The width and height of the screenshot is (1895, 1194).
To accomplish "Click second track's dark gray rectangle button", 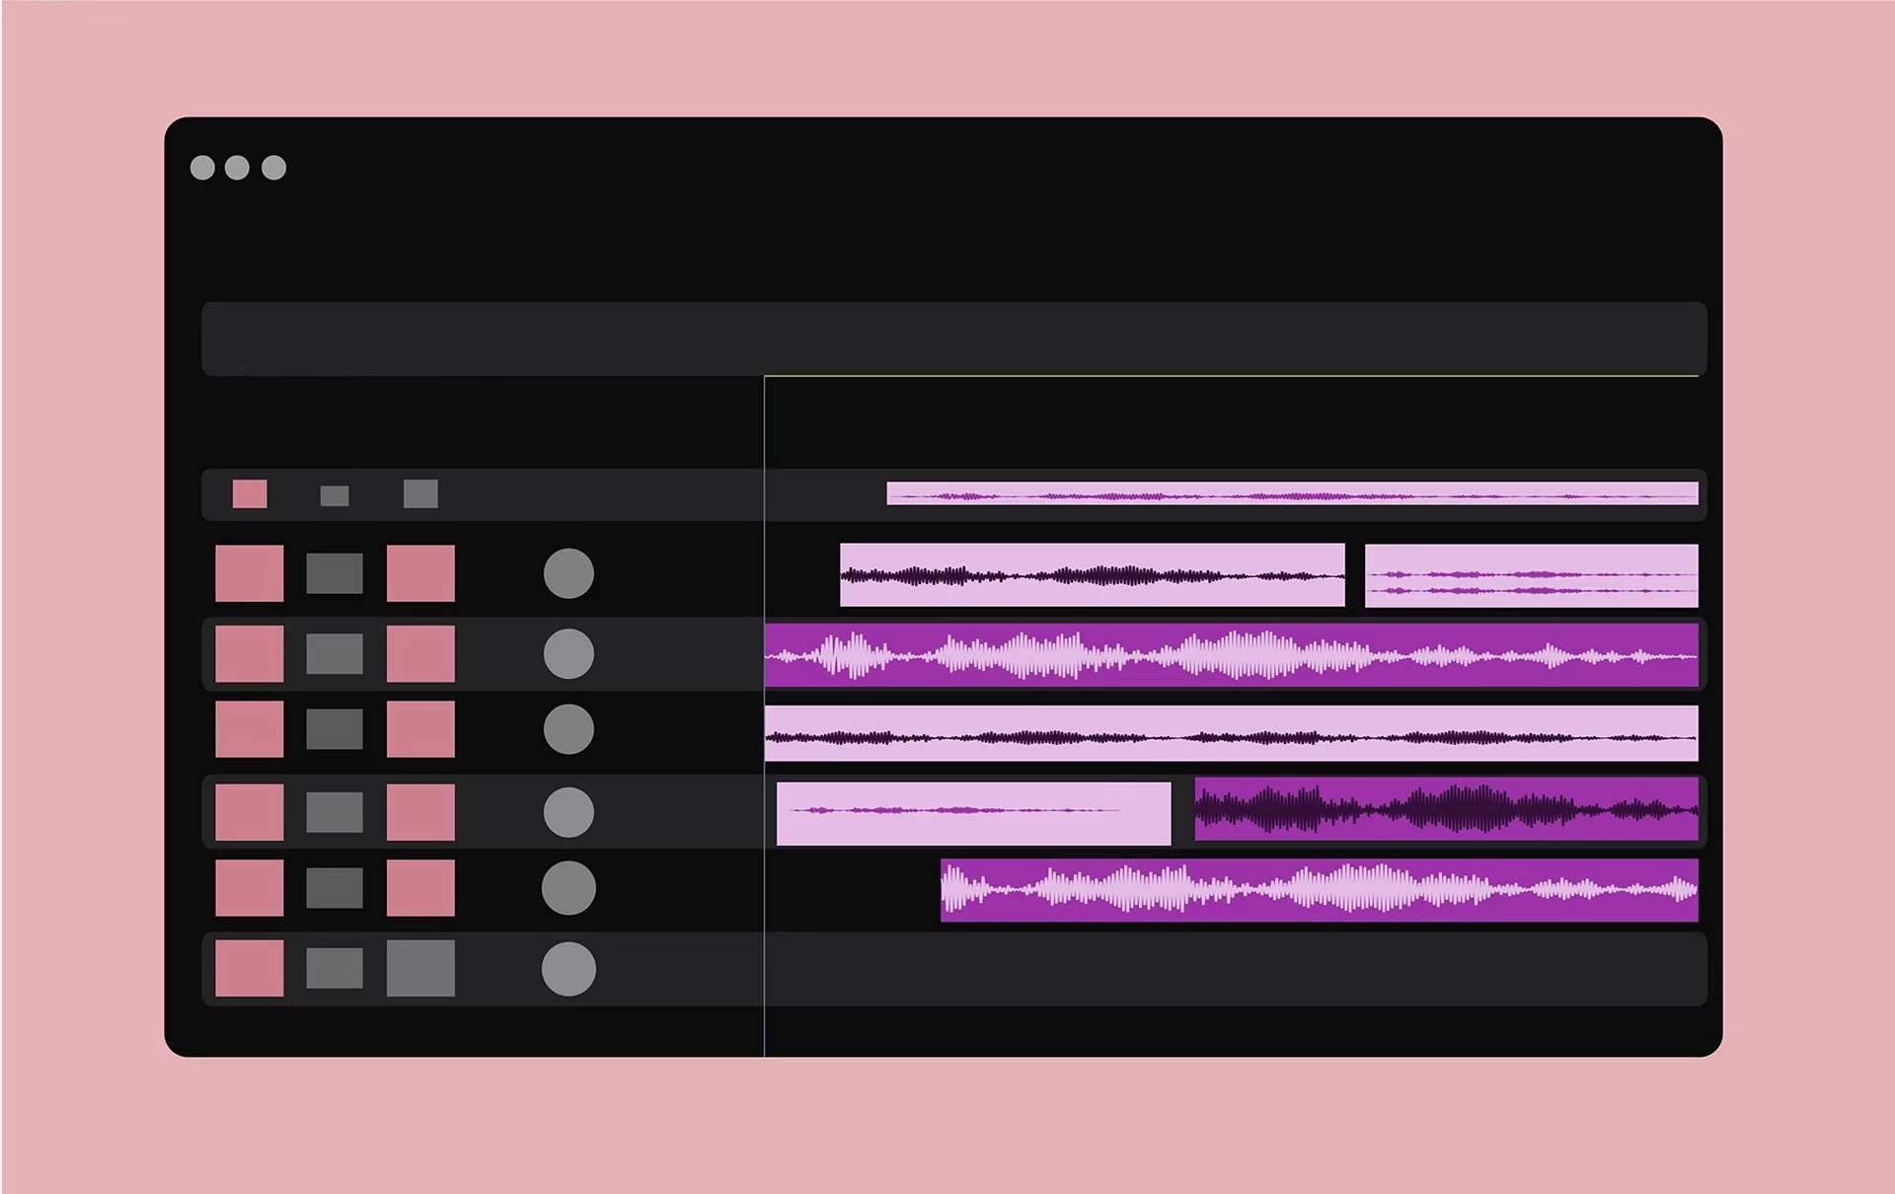I will point(335,654).
